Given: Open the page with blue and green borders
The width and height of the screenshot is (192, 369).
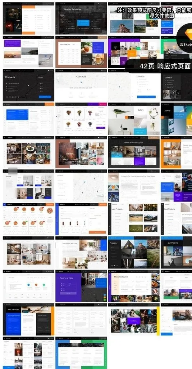Looking at the screenshot, I should coord(81,352).
